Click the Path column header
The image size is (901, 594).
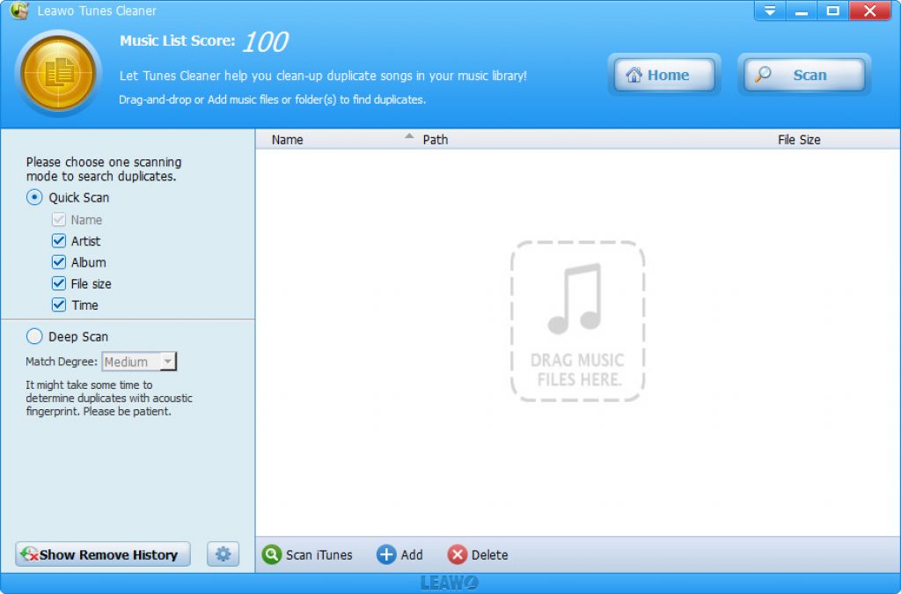436,139
